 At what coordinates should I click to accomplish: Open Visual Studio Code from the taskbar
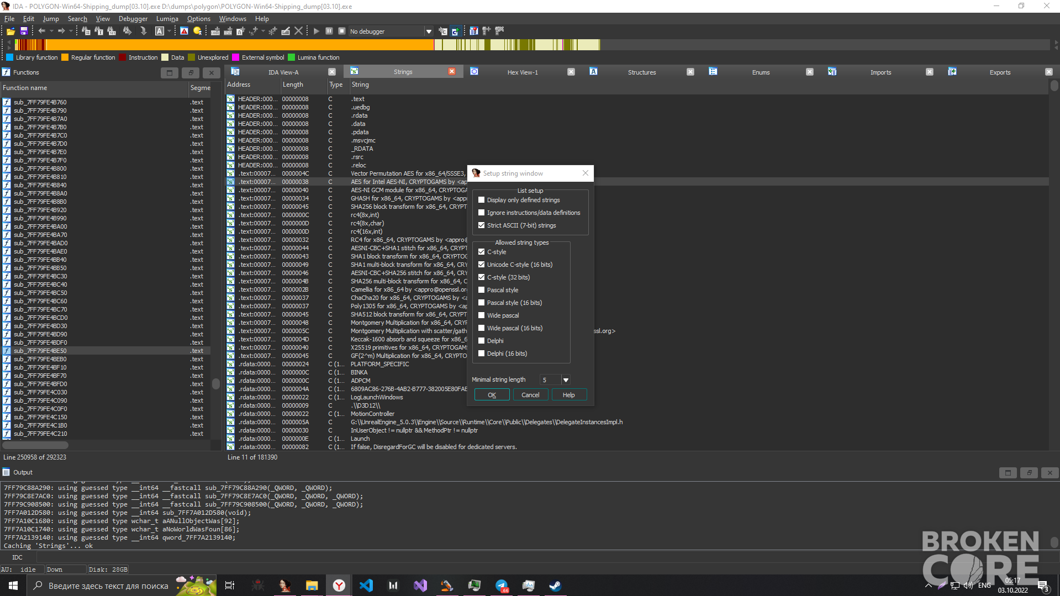366,586
